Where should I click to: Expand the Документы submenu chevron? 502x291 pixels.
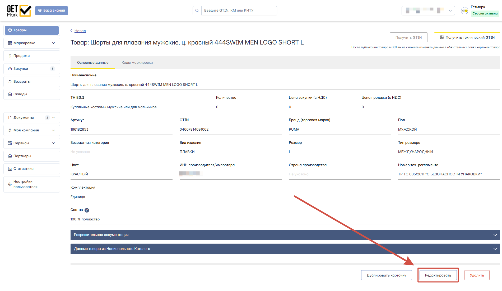(x=54, y=118)
